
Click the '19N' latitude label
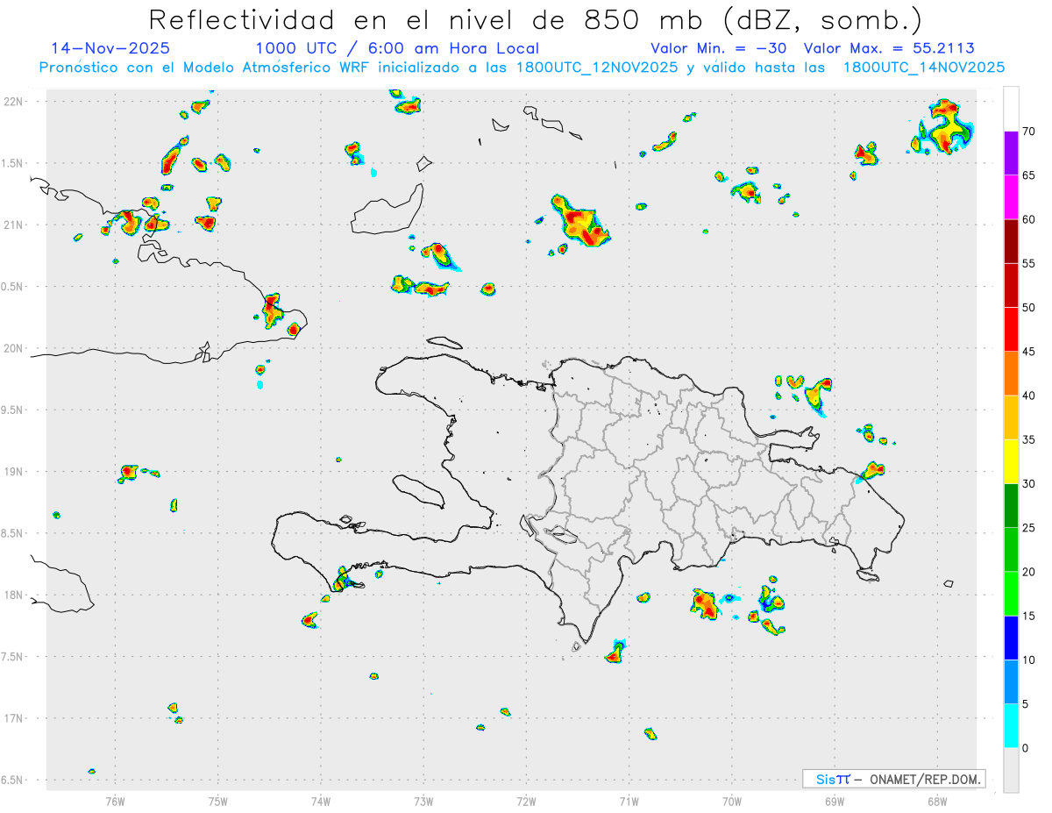tap(14, 472)
